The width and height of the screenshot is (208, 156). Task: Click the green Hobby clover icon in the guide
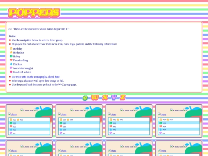click(11, 56)
